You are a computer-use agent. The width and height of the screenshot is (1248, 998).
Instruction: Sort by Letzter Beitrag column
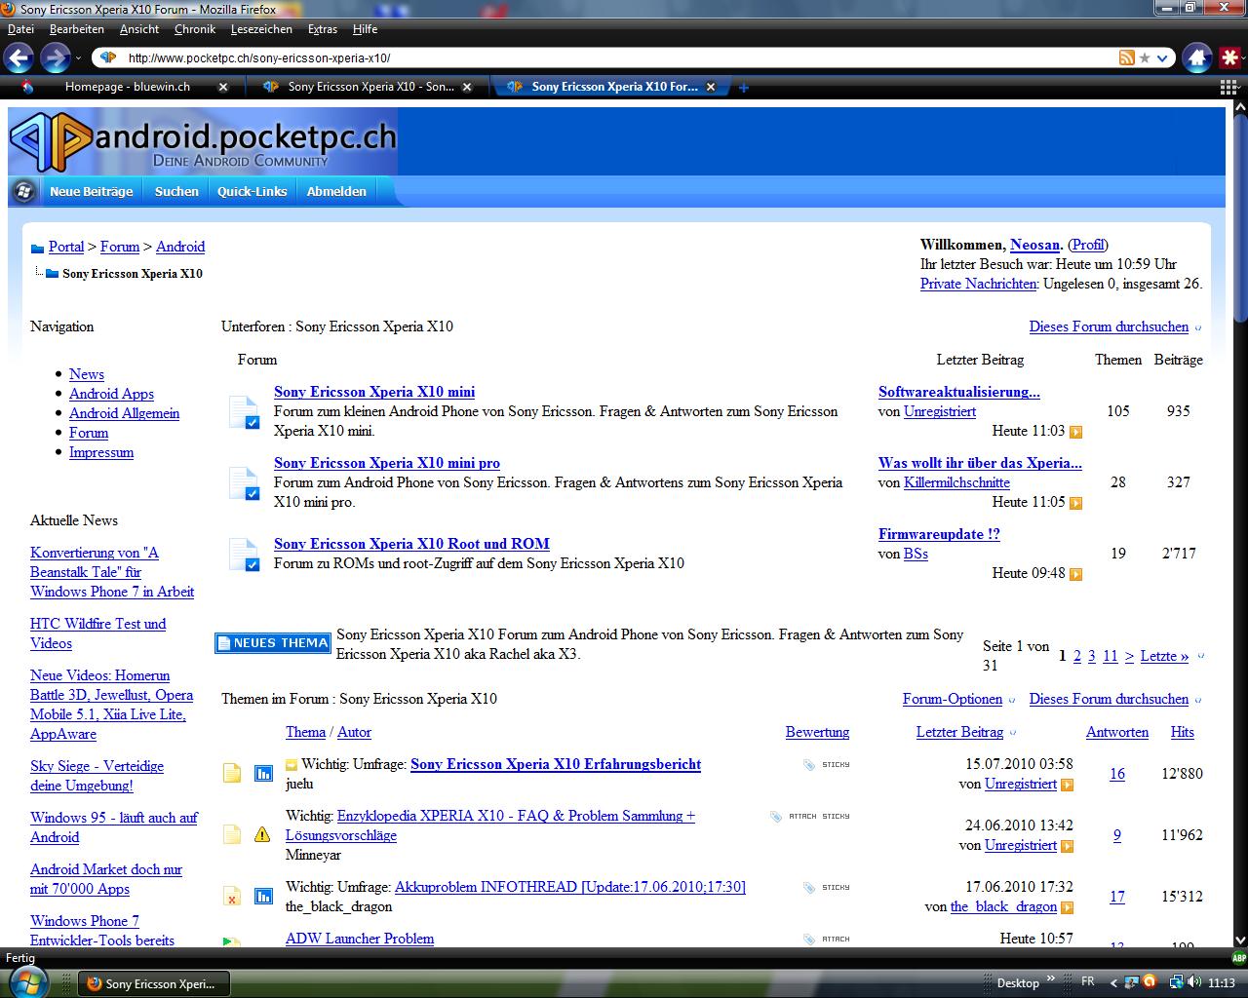[x=959, y=732]
